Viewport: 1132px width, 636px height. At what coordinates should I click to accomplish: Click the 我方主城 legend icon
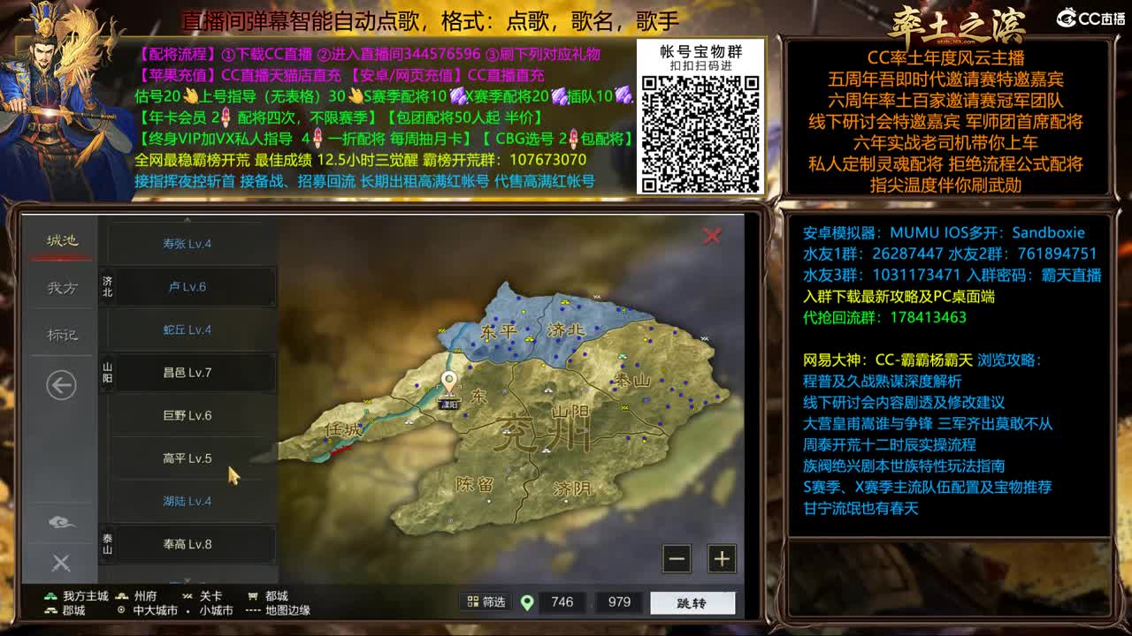(x=51, y=596)
